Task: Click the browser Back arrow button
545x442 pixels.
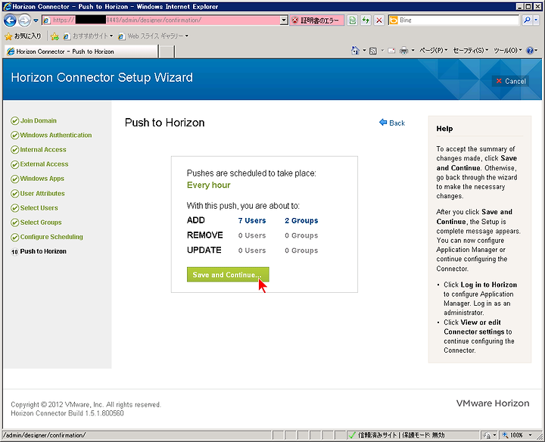Action: (x=10, y=20)
